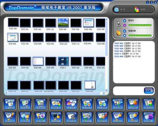Open the send button dropdown arrow
This screenshot has width=158, height=126.
152,91
